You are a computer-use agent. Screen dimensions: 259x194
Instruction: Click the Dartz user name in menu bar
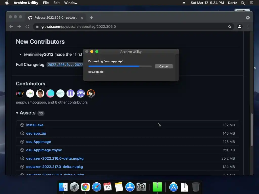[x=232, y=3]
